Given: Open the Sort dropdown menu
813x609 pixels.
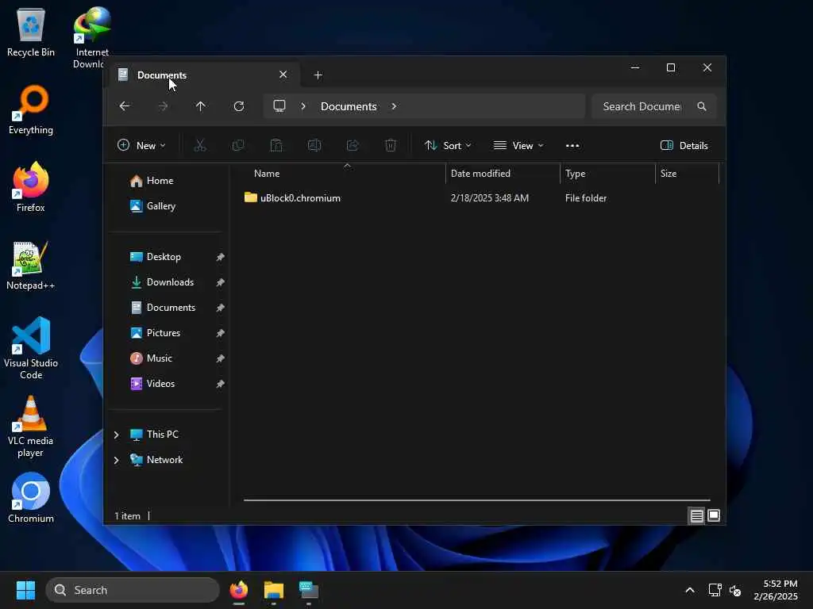Looking at the screenshot, I should coord(448,146).
